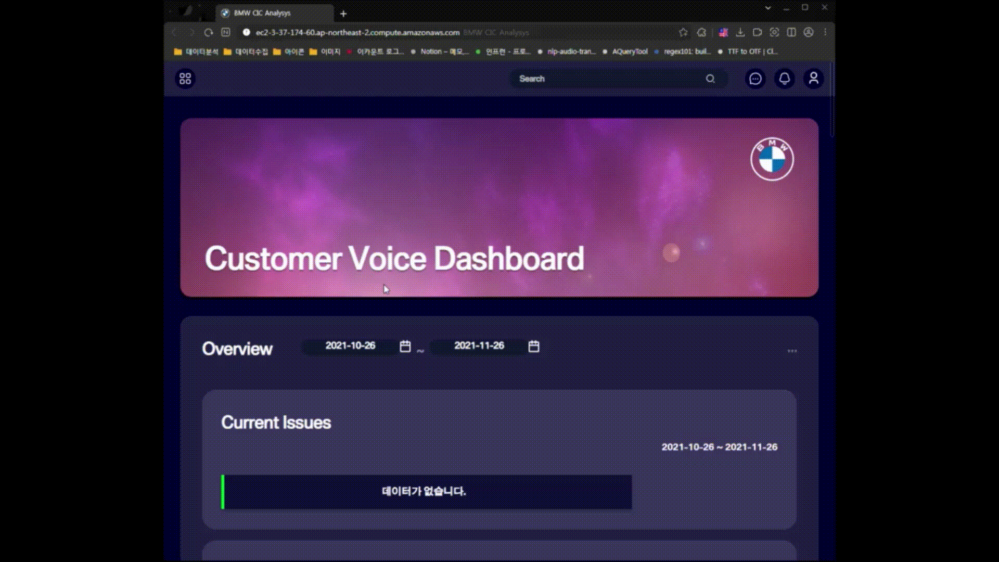Open the browser profile avatar icon

click(809, 32)
